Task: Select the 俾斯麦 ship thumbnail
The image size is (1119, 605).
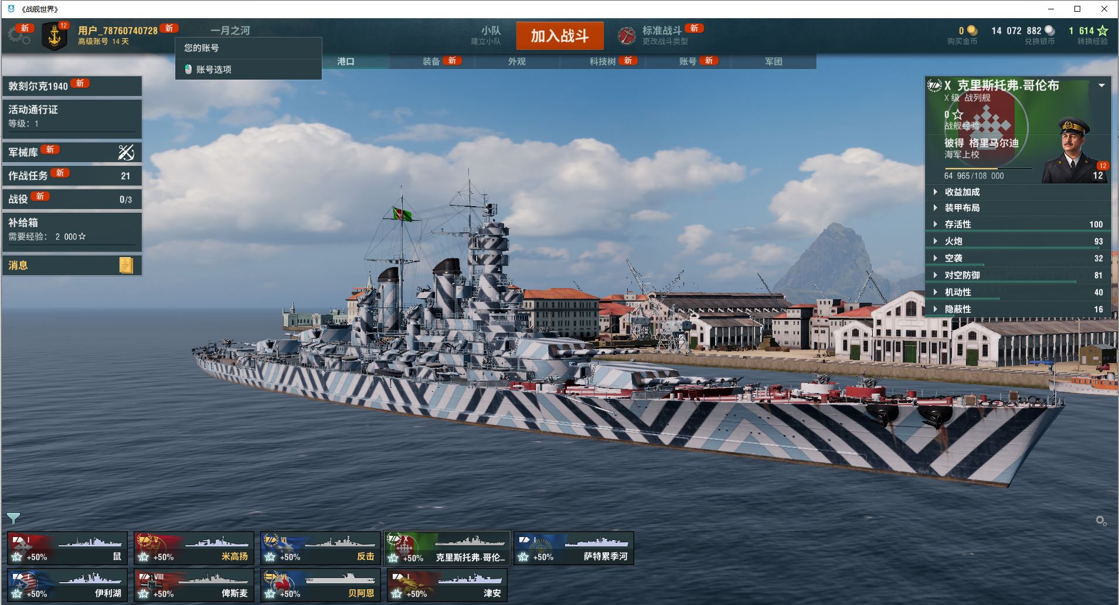Action: click(194, 585)
